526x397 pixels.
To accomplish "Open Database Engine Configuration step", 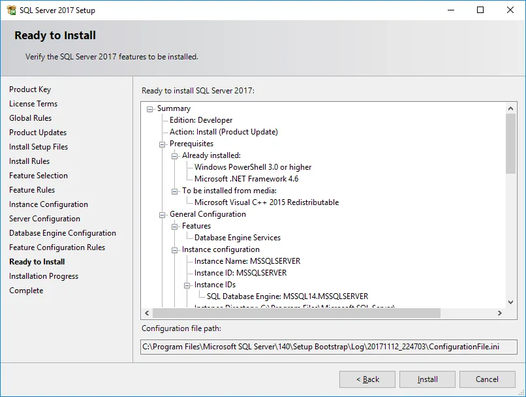I will click(x=63, y=233).
